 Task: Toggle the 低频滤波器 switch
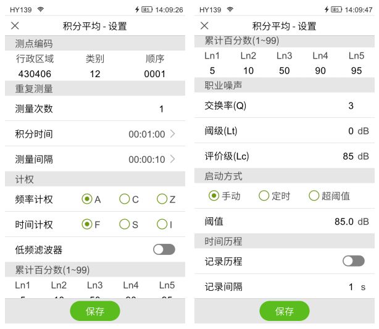[164, 249]
